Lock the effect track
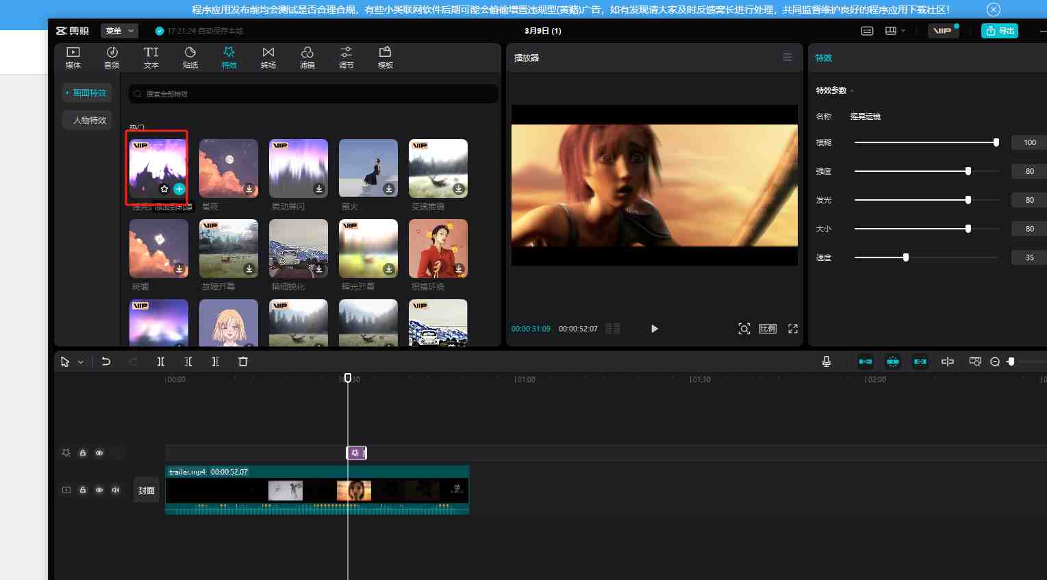1047x580 pixels. click(x=83, y=453)
